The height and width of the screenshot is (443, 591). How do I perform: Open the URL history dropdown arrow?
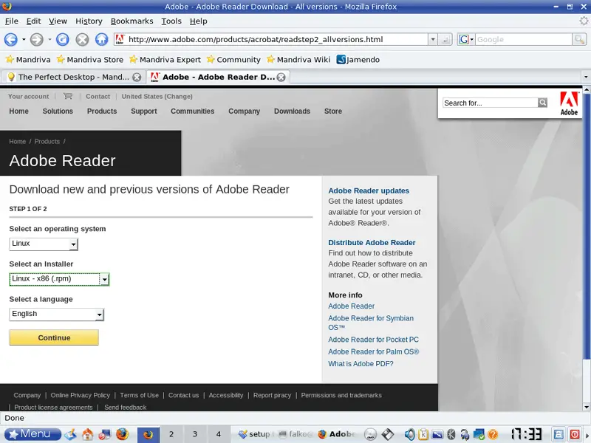[433, 39]
